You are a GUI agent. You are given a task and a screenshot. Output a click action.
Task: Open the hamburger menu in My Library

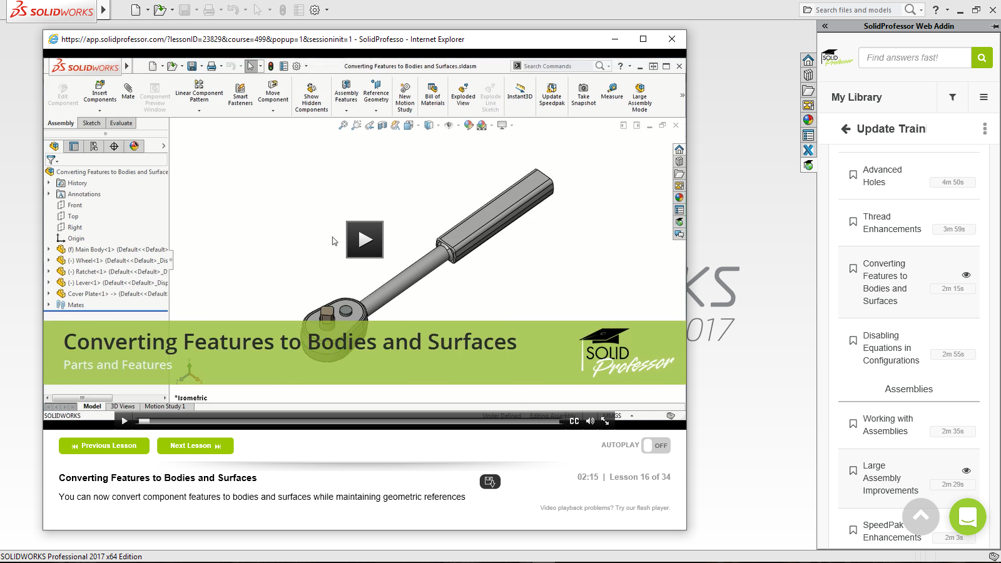[983, 98]
